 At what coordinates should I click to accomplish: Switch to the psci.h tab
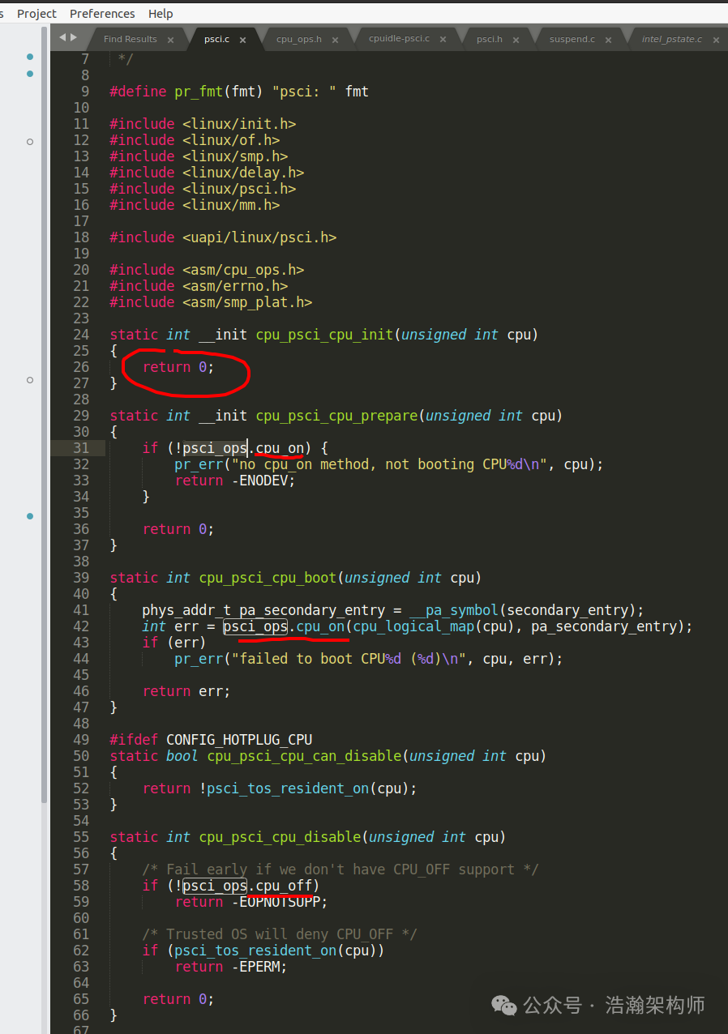pos(489,39)
